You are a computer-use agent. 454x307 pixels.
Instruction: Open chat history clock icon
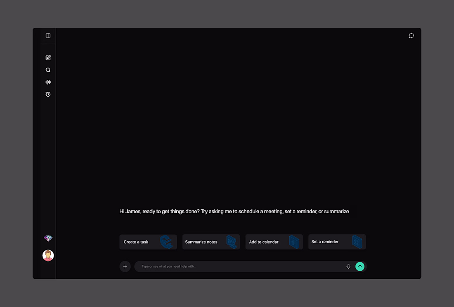tap(48, 94)
